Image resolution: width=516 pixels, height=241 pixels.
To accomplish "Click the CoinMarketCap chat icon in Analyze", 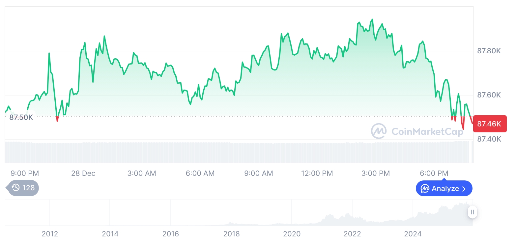I will point(425,189).
